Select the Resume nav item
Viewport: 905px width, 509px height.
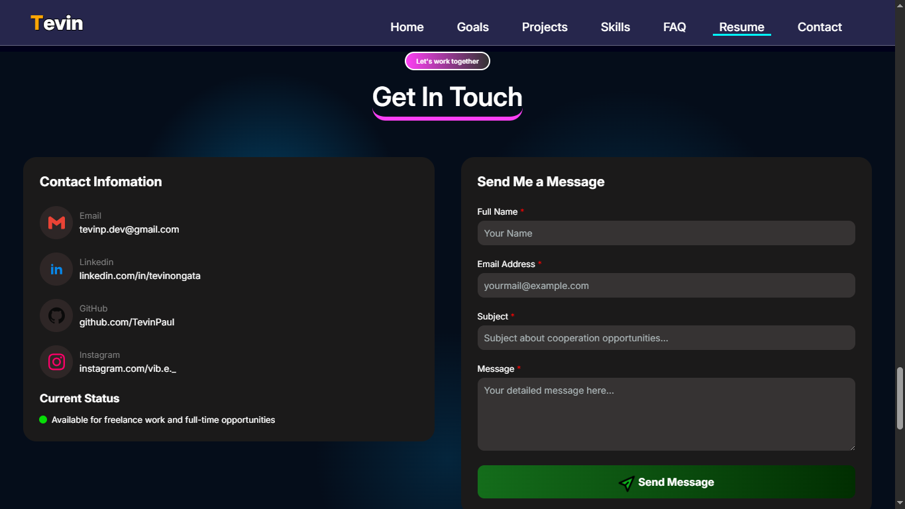(x=741, y=27)
